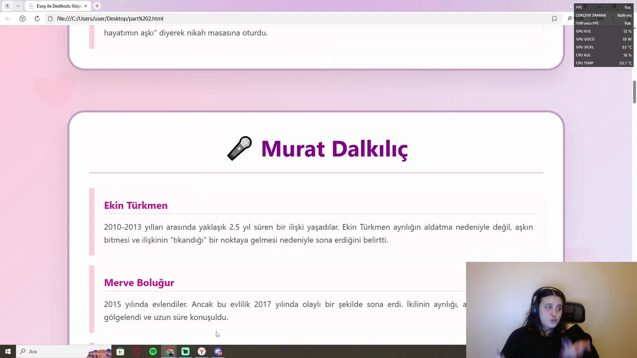Open the profile avatar icon in title bar
The image size is (637, 358).
click(571, 6)
